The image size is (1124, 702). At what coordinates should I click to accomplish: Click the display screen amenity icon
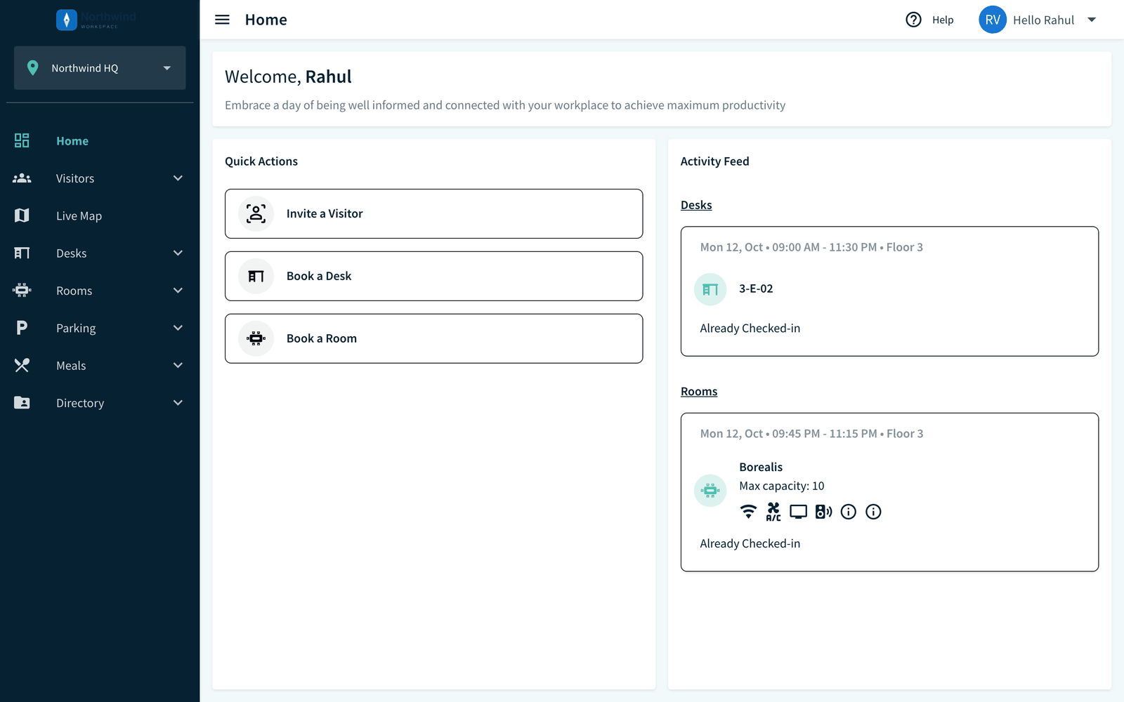pyautogui.click(x=798, y=512)
